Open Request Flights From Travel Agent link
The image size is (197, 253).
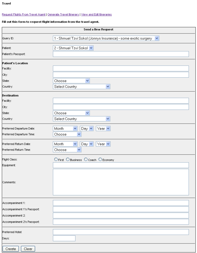pyautogui.click(x=24, y=14)
